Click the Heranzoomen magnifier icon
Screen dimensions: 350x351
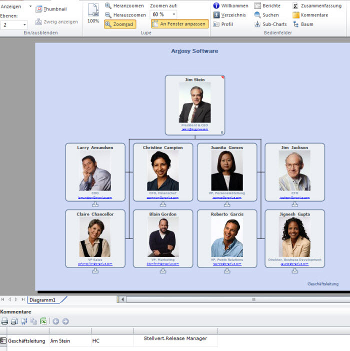[108, 5]
